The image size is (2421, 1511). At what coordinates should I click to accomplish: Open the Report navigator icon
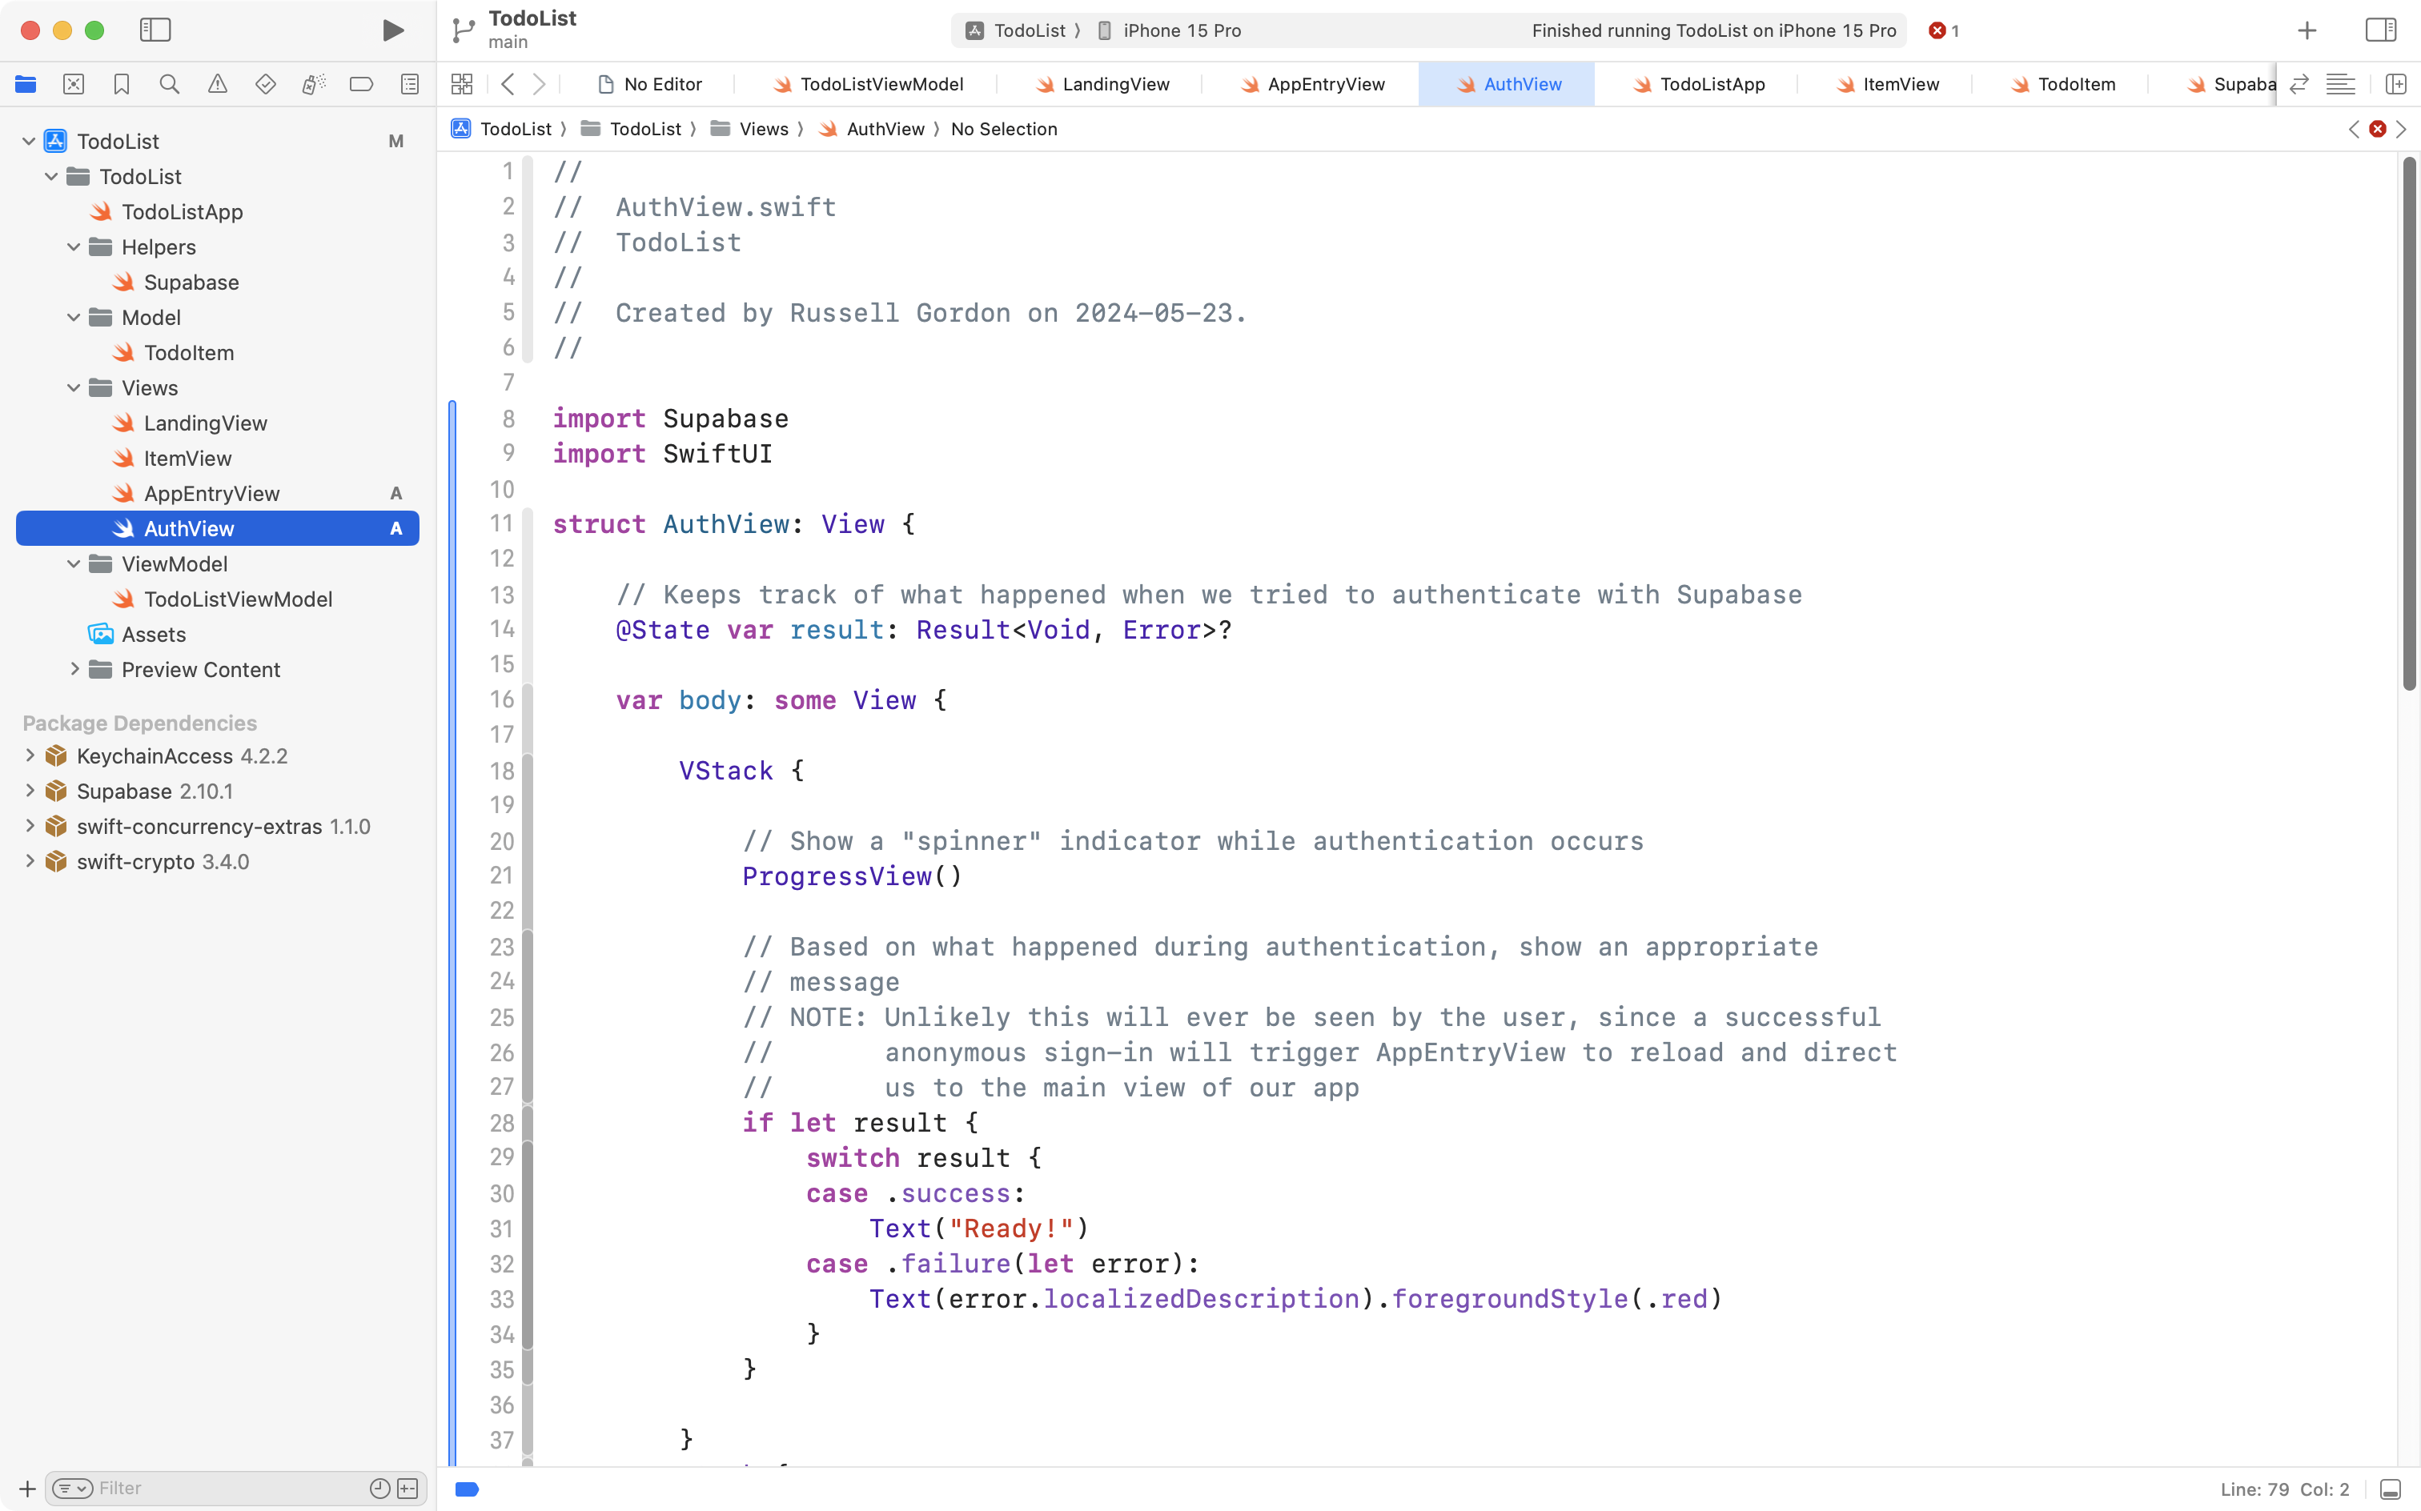[410, 84]
